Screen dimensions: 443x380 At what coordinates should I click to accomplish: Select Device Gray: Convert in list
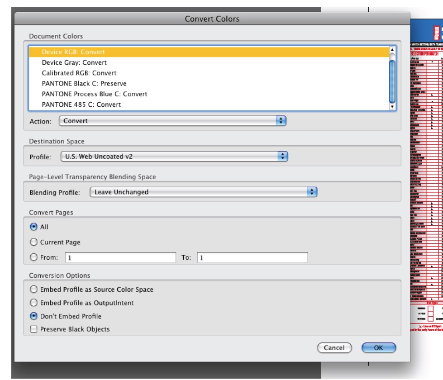tap(74, 62)
